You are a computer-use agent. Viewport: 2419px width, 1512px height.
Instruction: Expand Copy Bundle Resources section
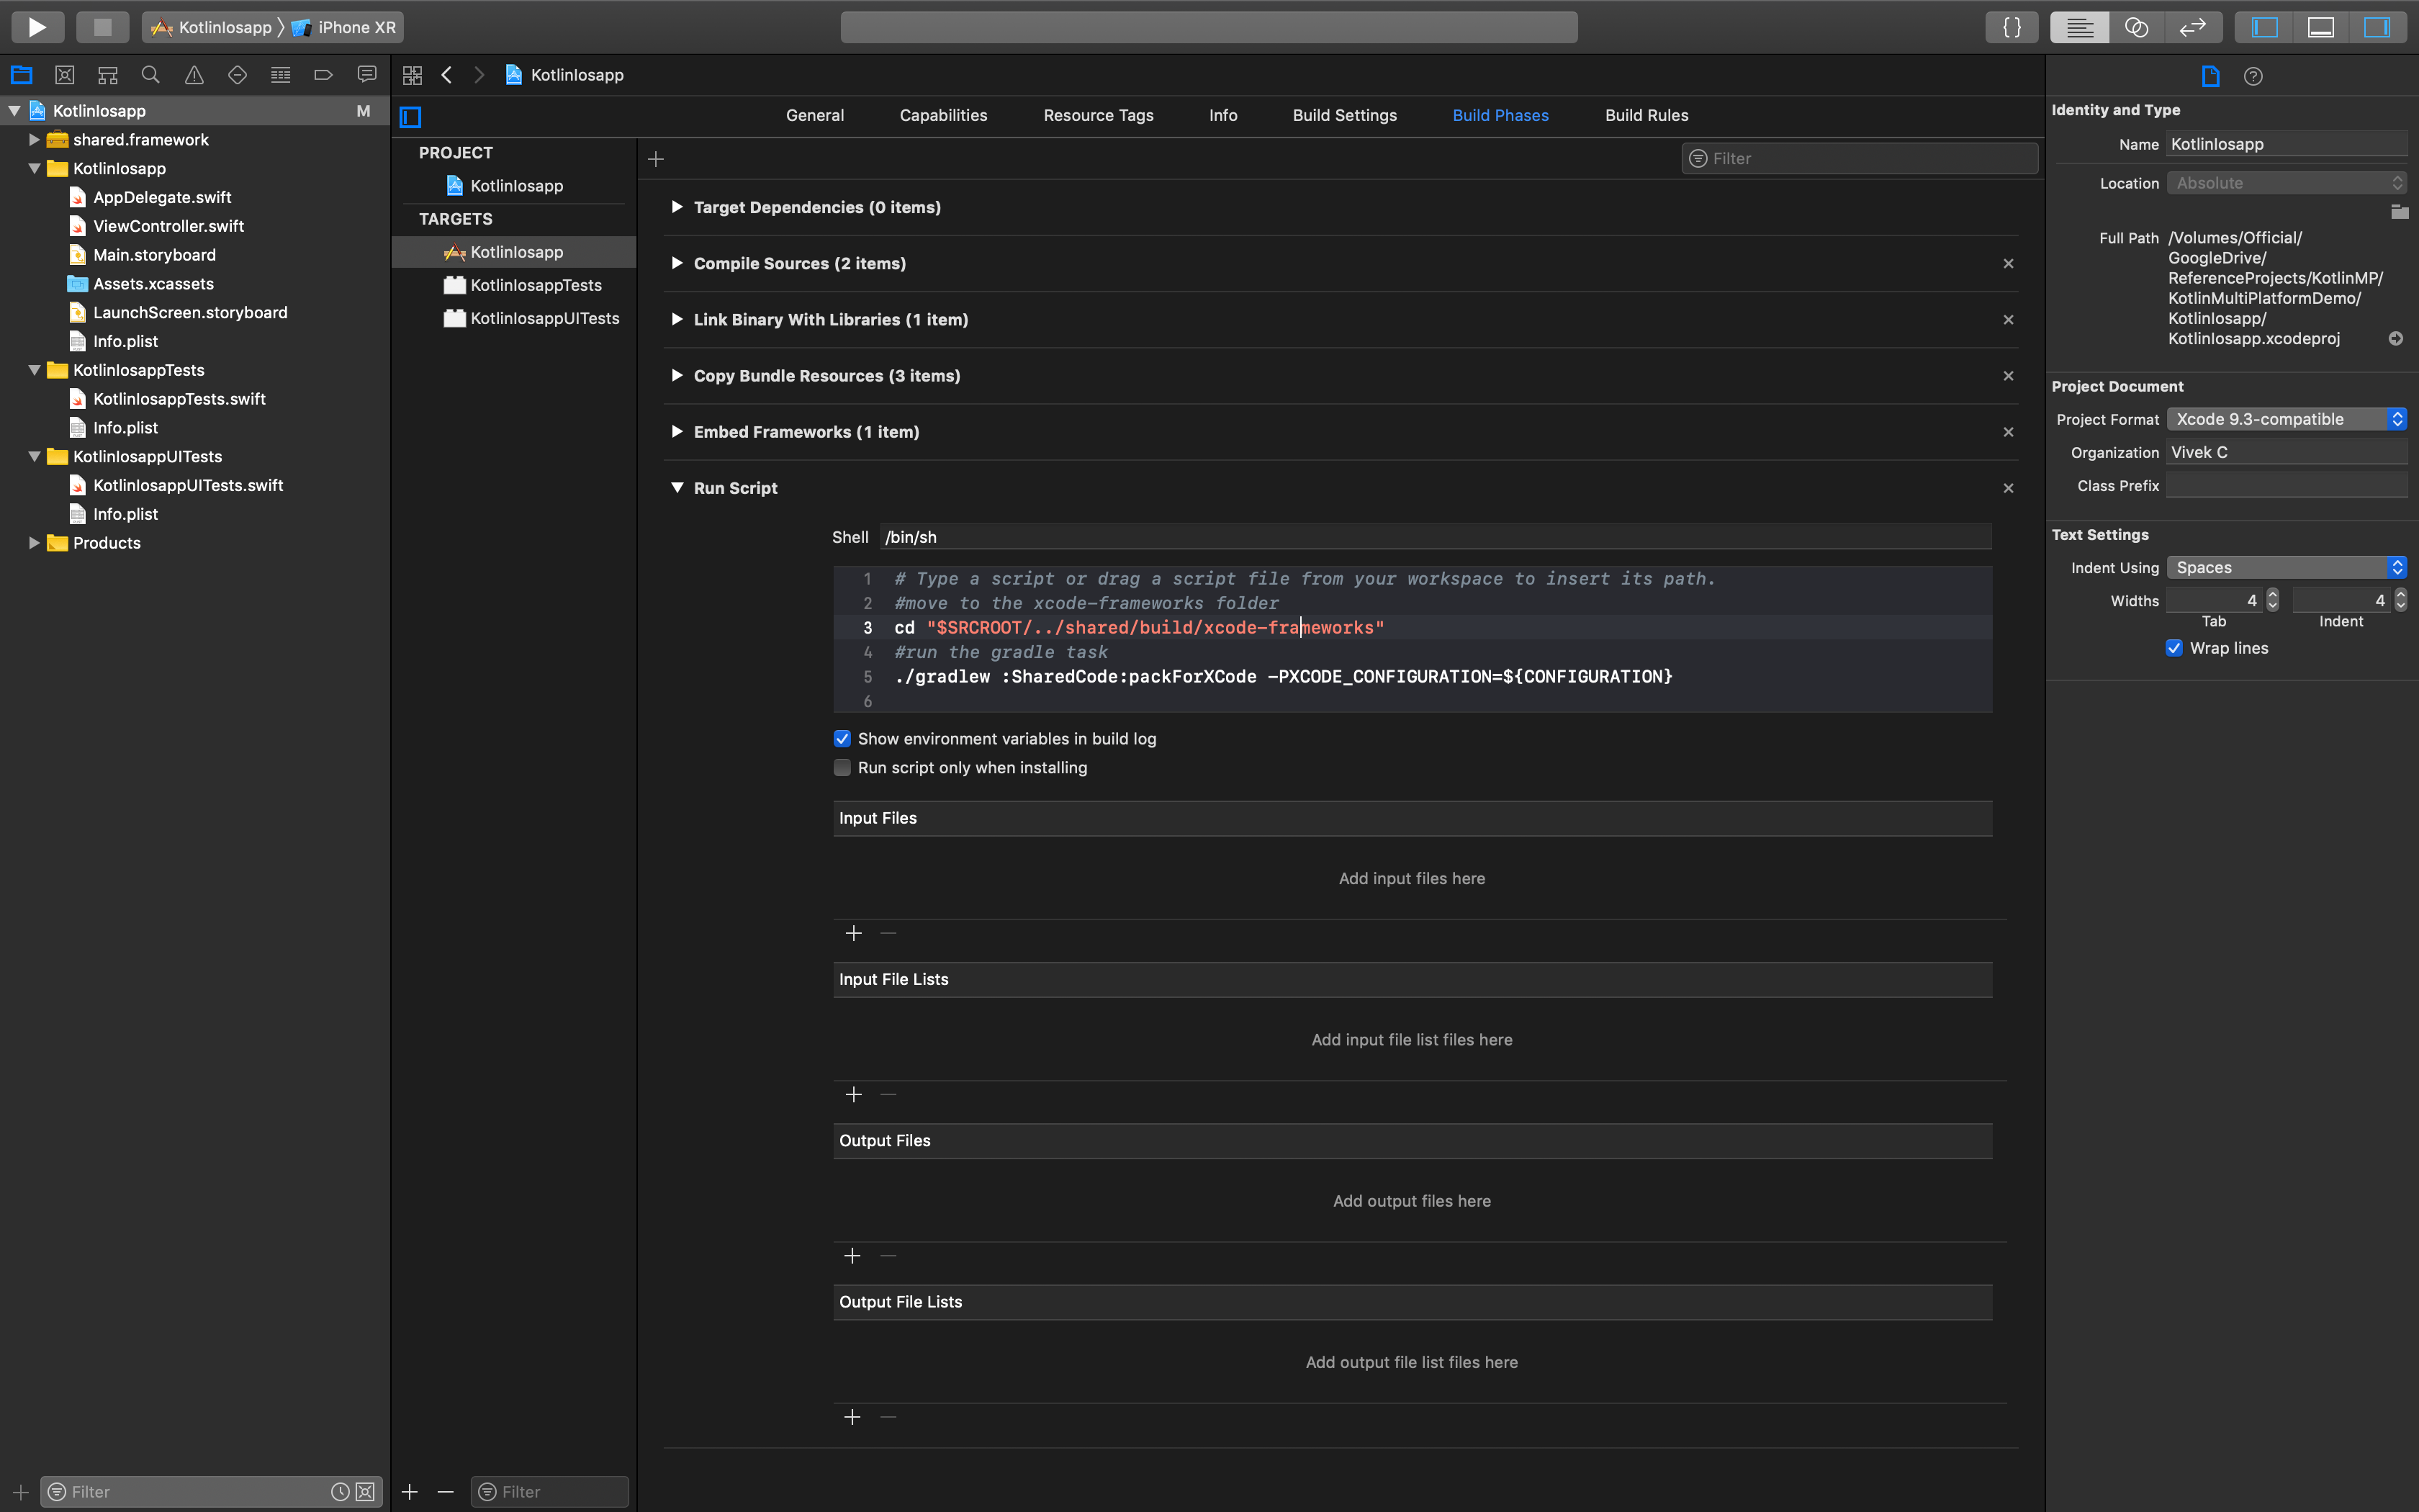click(x=677, y=375)
